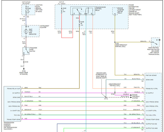Select the 'PARK/NEUTRAL POSITION SWITCH' label

[153, 51]
